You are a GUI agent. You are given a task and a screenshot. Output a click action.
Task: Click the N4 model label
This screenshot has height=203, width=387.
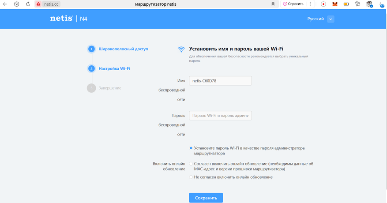[x=83, y=19]
